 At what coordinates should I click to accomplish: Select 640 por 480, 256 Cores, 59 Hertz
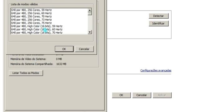tap(49, 10)
